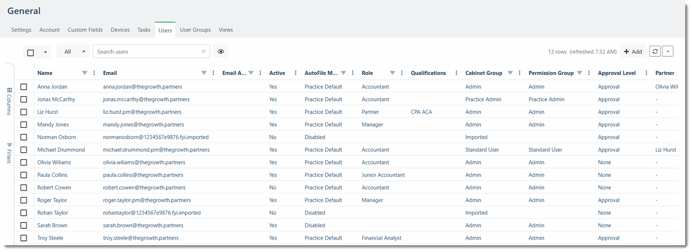Image resolution: width=692 pixels, height=252 pixels.
Task: Clear the search box with the X icon
Action: click(x=203, y=51)
